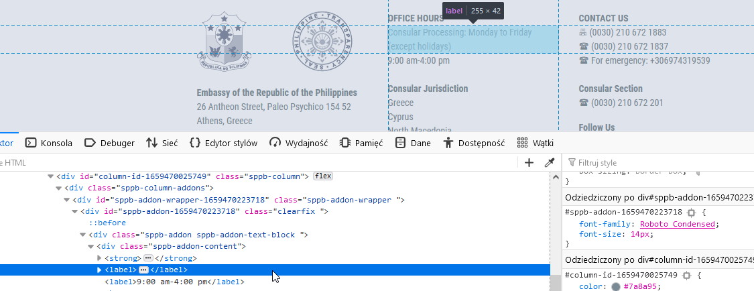The width and height of the screenshot is (754, 291).
Task: Click the ellipsis badge inside the strong element
Action: 148,258
